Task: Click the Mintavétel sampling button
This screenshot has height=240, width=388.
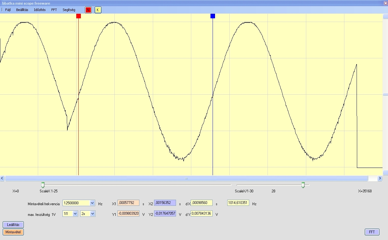Action: pyautogui.click(x=13, y=232)
